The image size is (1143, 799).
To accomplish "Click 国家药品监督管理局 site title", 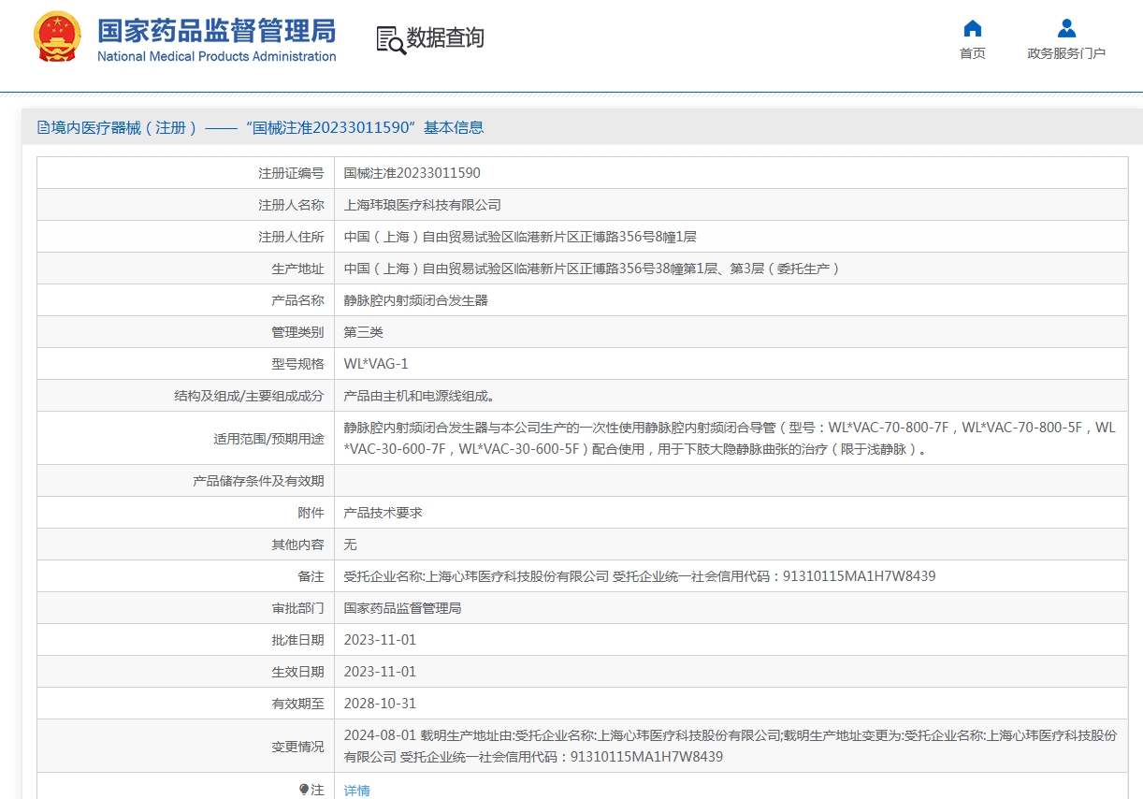I will [217, 30].
